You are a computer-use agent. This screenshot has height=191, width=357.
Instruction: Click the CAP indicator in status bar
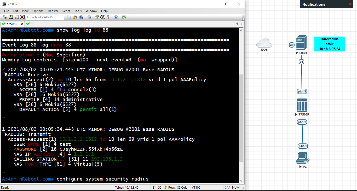(227, 188)
